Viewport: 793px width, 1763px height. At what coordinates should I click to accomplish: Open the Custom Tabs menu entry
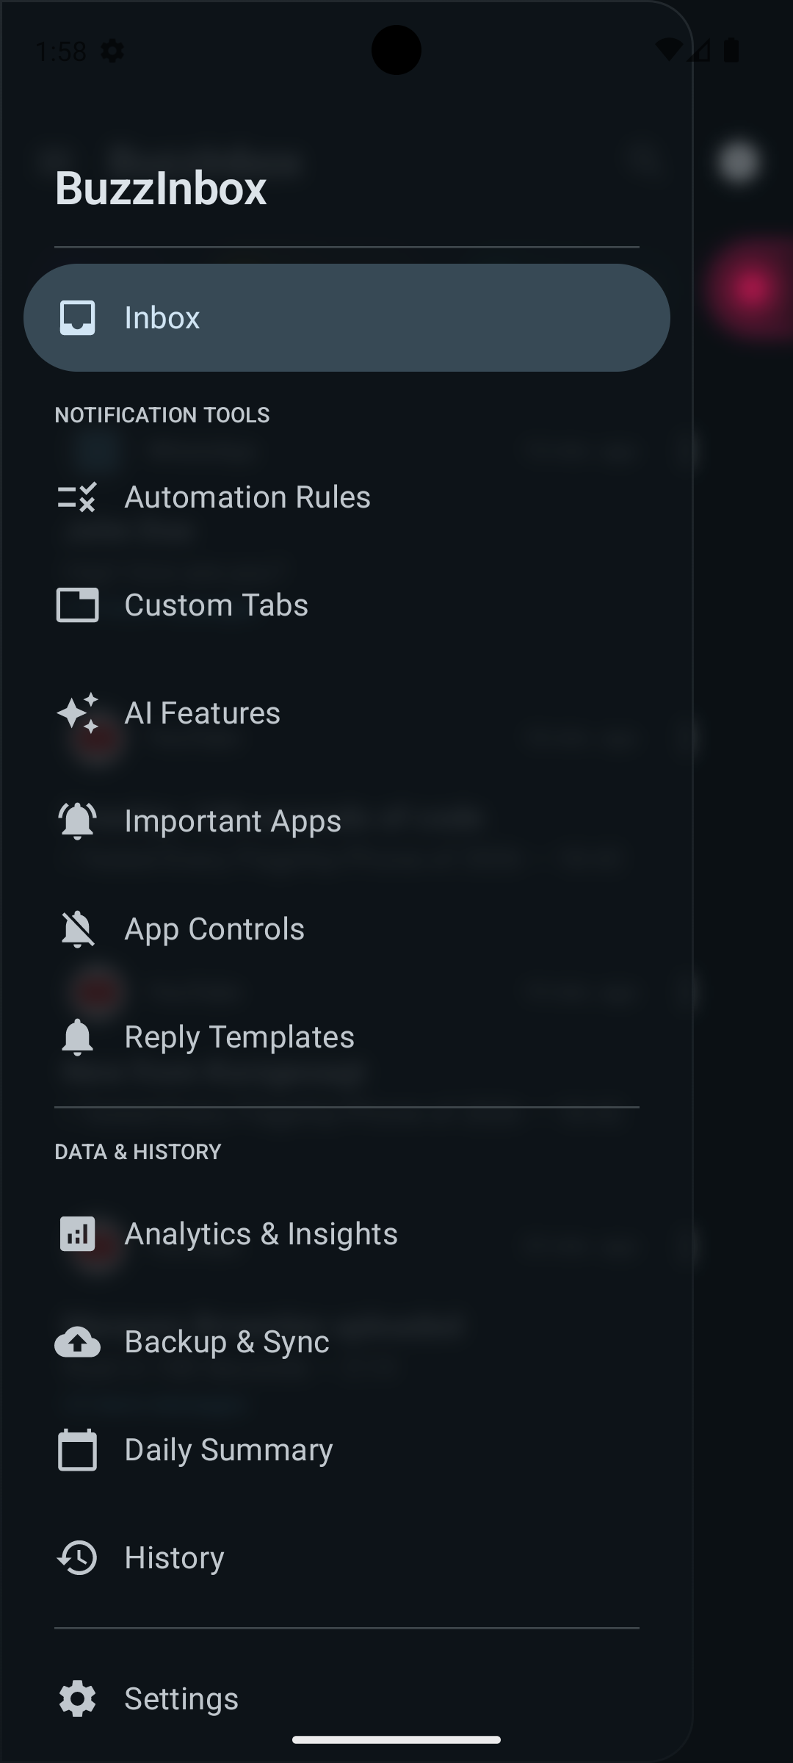217,605
